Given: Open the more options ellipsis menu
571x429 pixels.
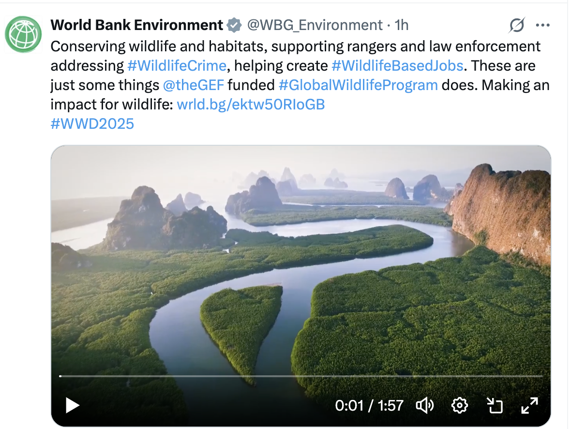Looking at the screenshot, I should tap(542, 25).
